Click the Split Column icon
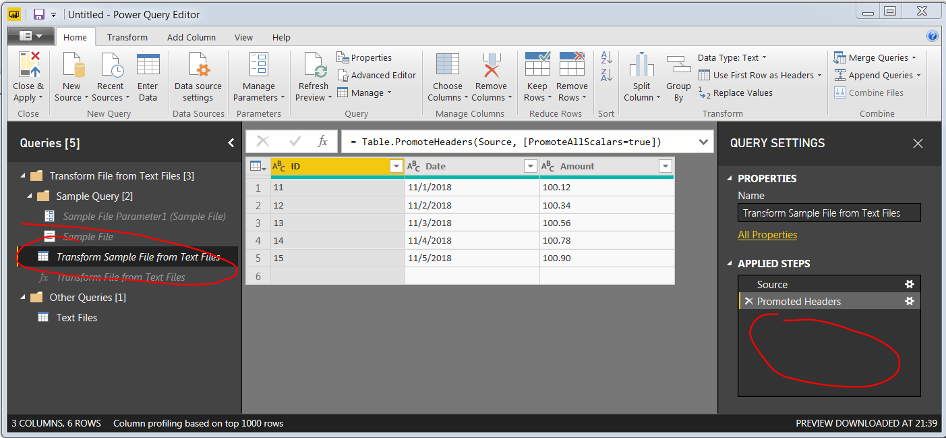This screenshot has height=438, width=946. pyautogui.click(x=641, y=65)
